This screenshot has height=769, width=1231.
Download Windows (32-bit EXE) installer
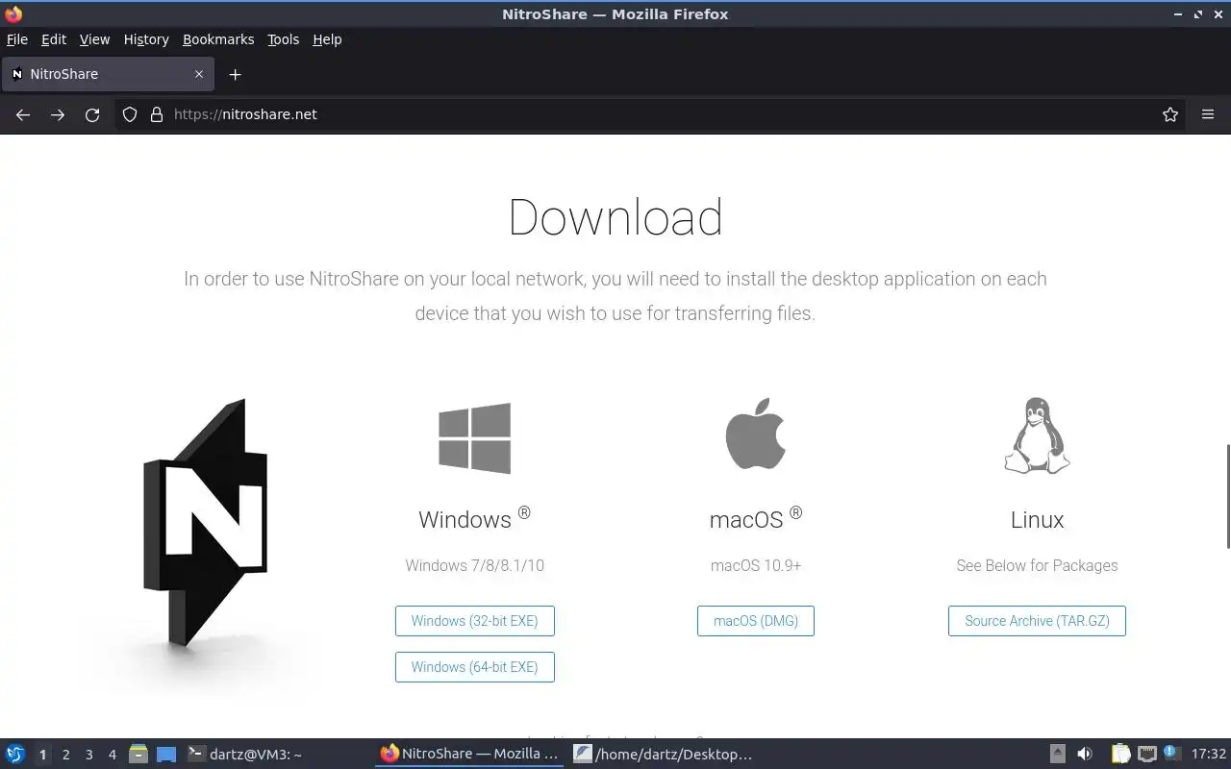475,621
